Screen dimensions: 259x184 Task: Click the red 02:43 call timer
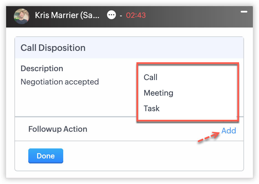coord(136,15)
